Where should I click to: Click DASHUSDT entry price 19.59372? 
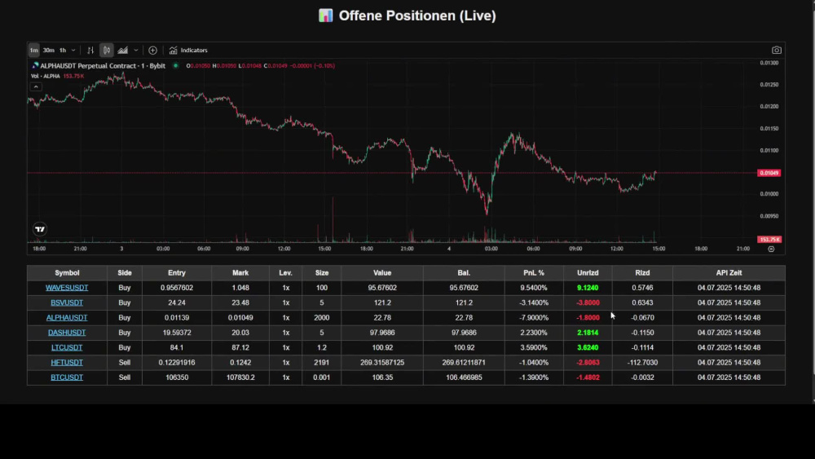click(x=177, y=333)
